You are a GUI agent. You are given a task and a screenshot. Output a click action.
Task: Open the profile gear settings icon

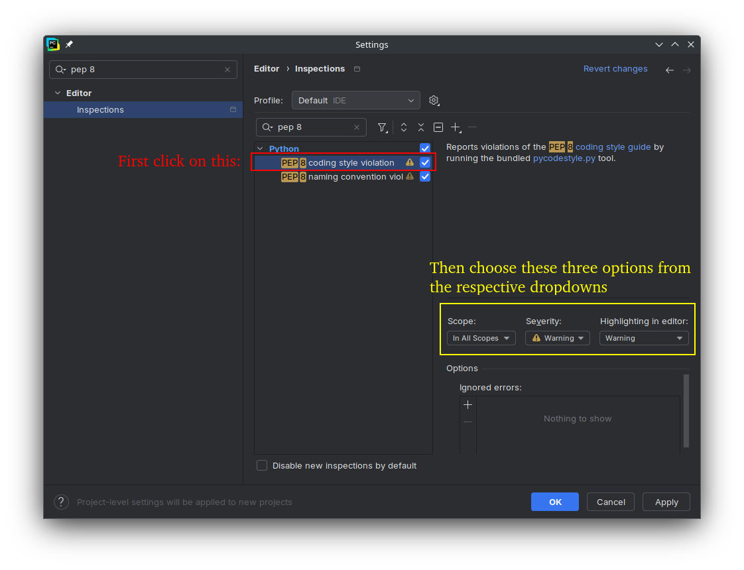pyautogui.click(x=434, y=100)
